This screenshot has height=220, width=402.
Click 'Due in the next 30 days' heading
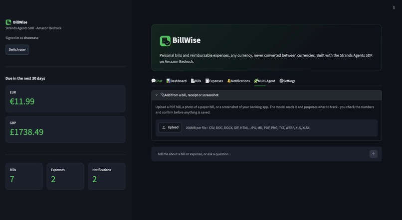(x=25, y=78)
